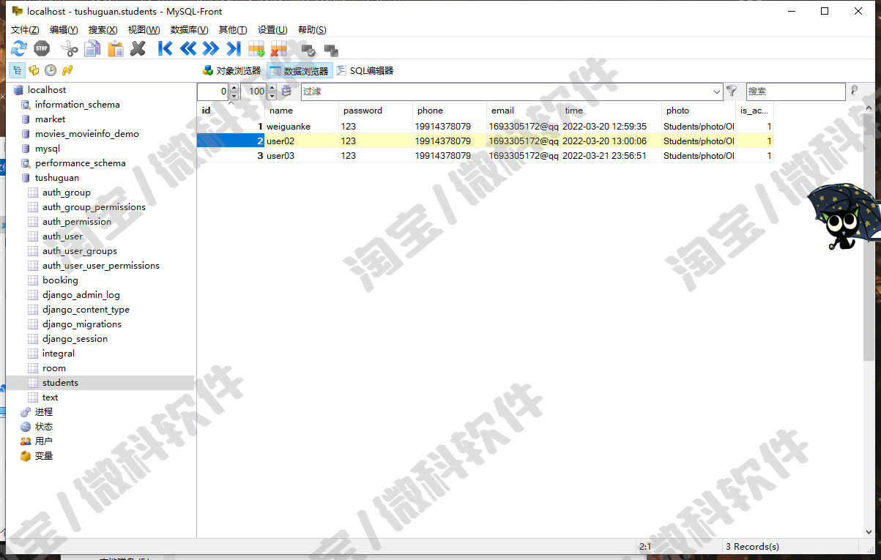Select 进程 processes node
This screenshot has height=560, width=881.
pos(44,412)
